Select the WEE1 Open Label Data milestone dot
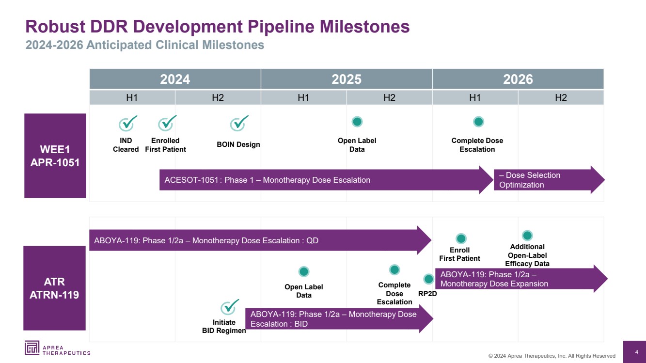The width and height of the screenshot is (646, 363). (x=357, y=122)
